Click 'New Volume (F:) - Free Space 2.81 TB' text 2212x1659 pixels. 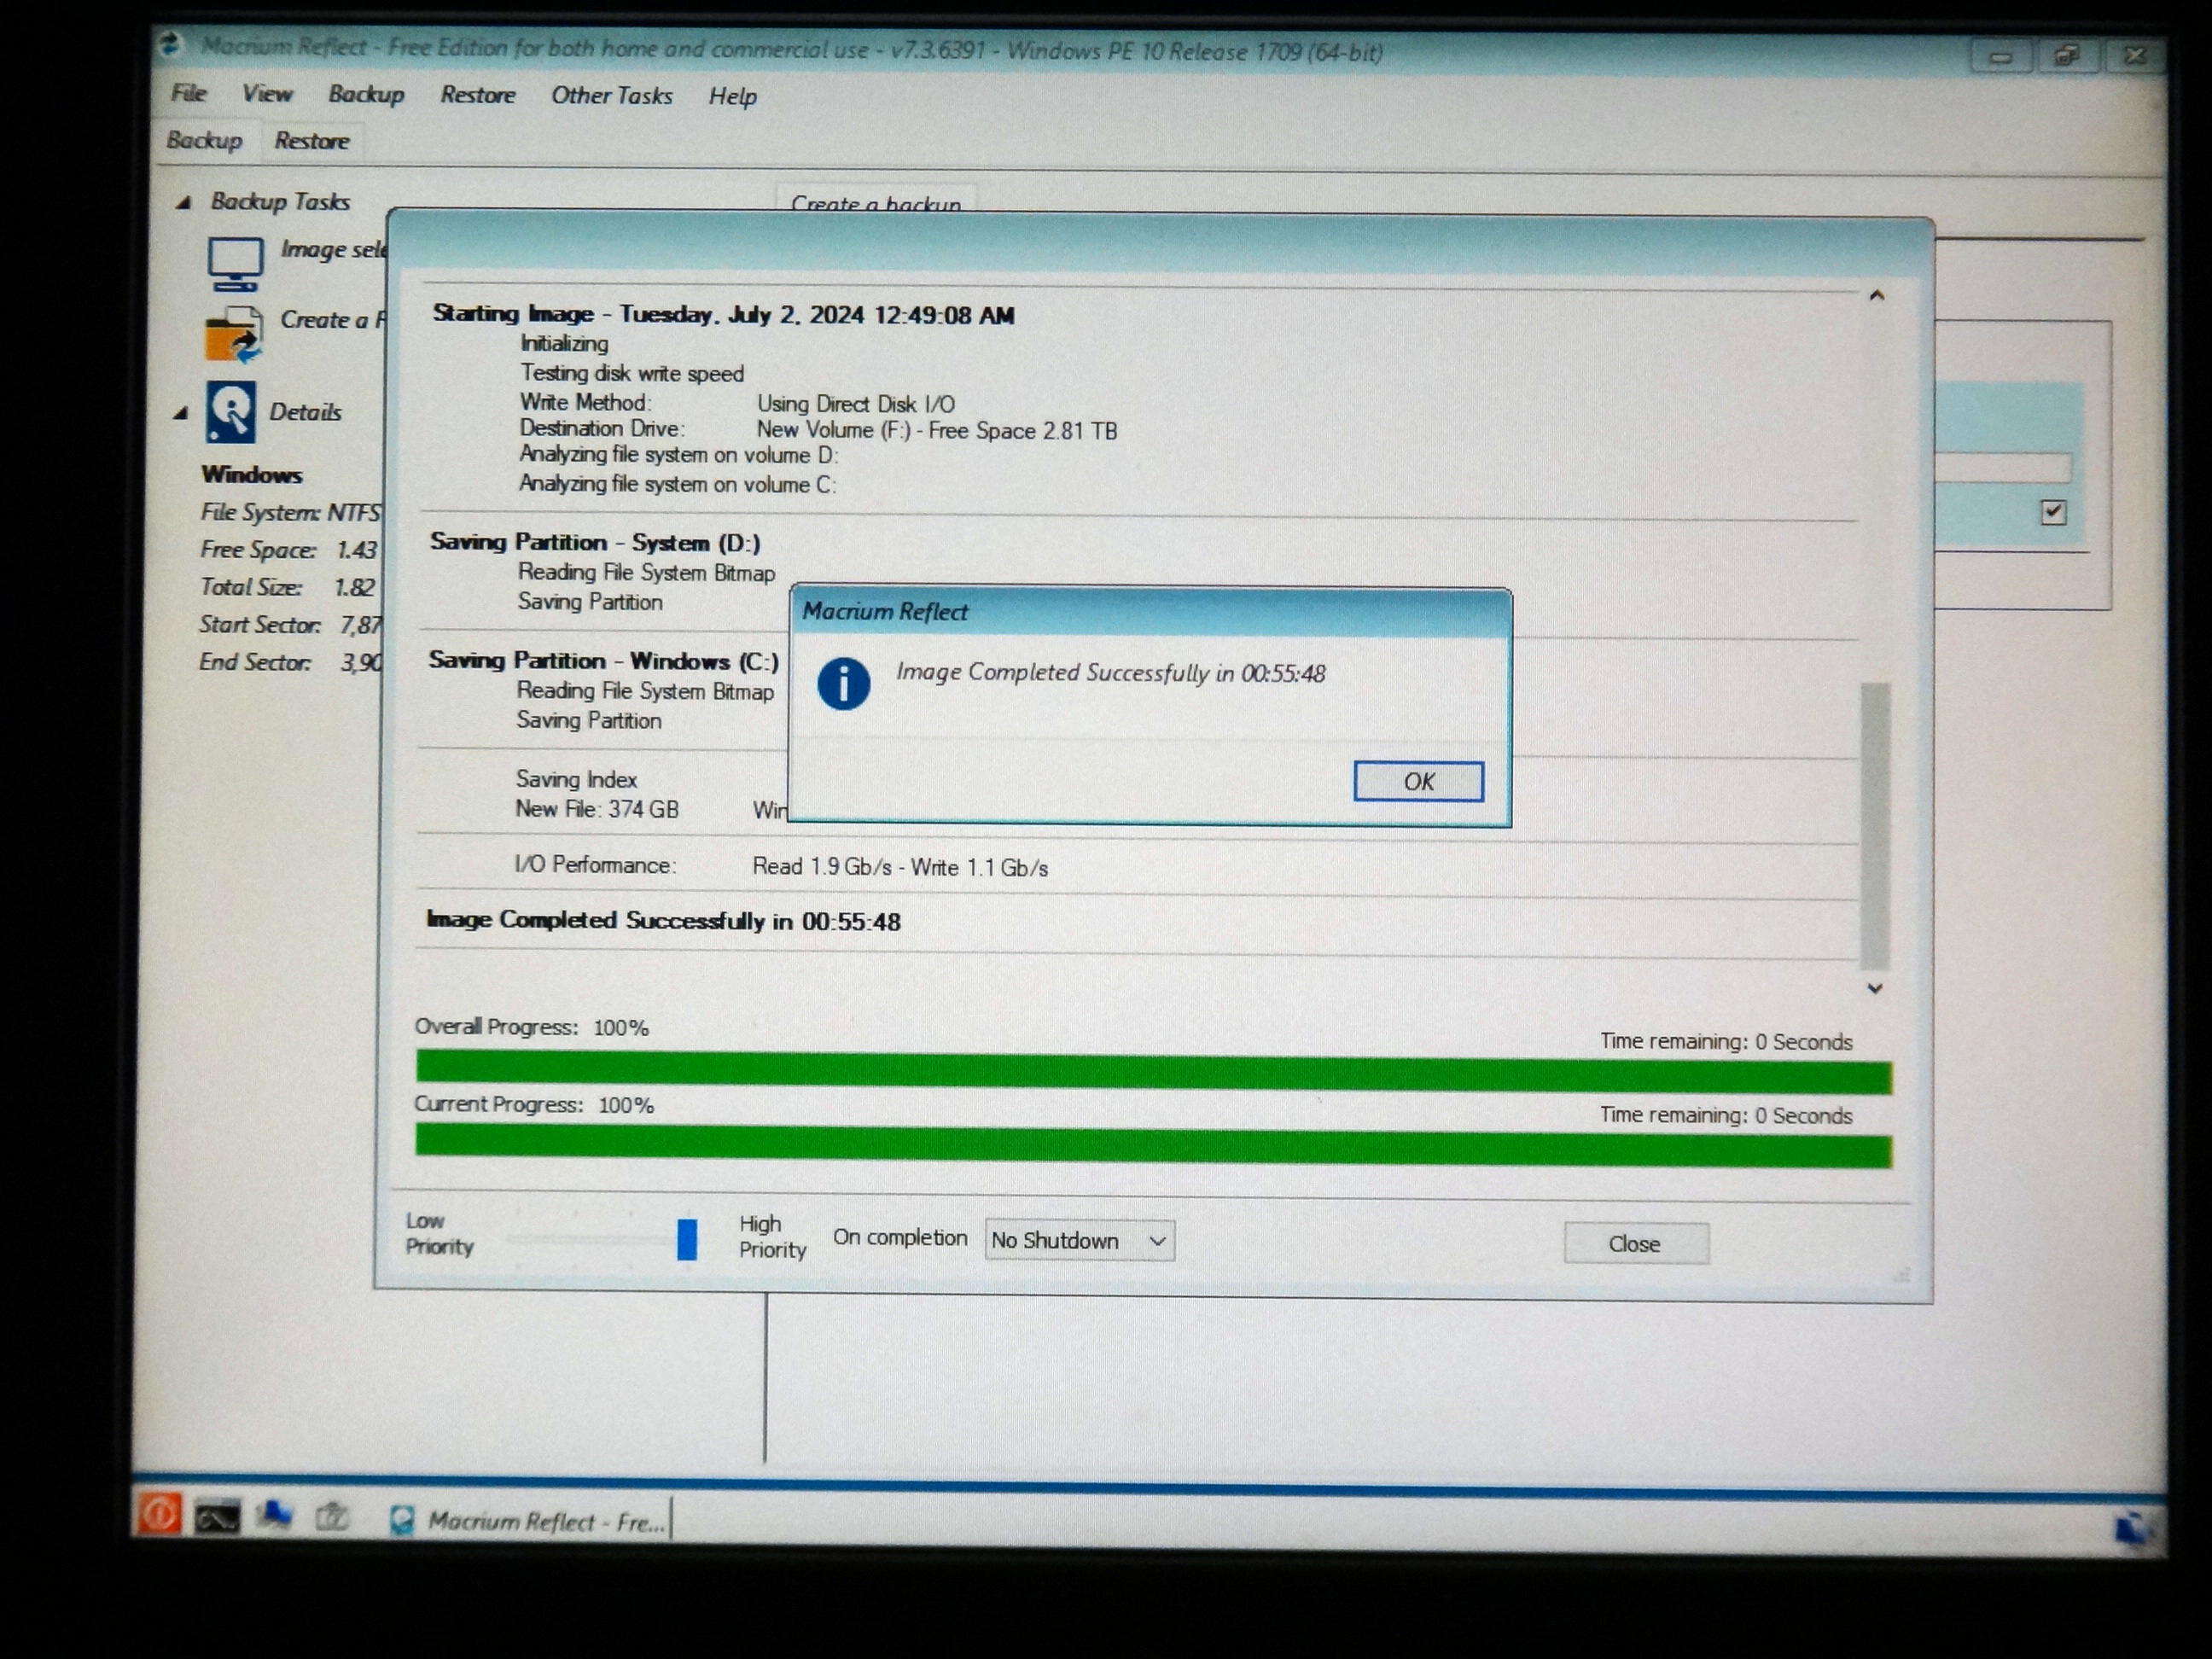936,430
